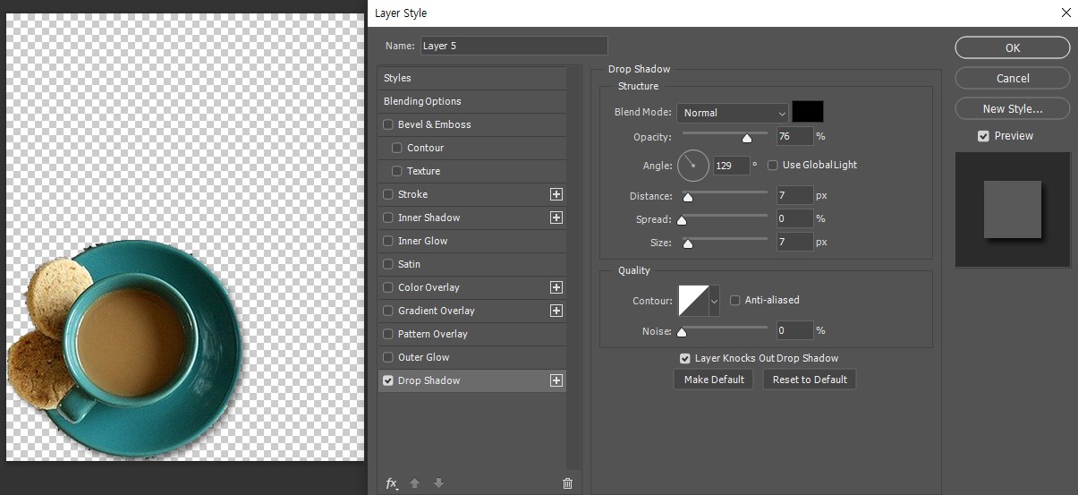Uncheck Layer Knocks Out Drop Shadow

[x=685, y=358]
